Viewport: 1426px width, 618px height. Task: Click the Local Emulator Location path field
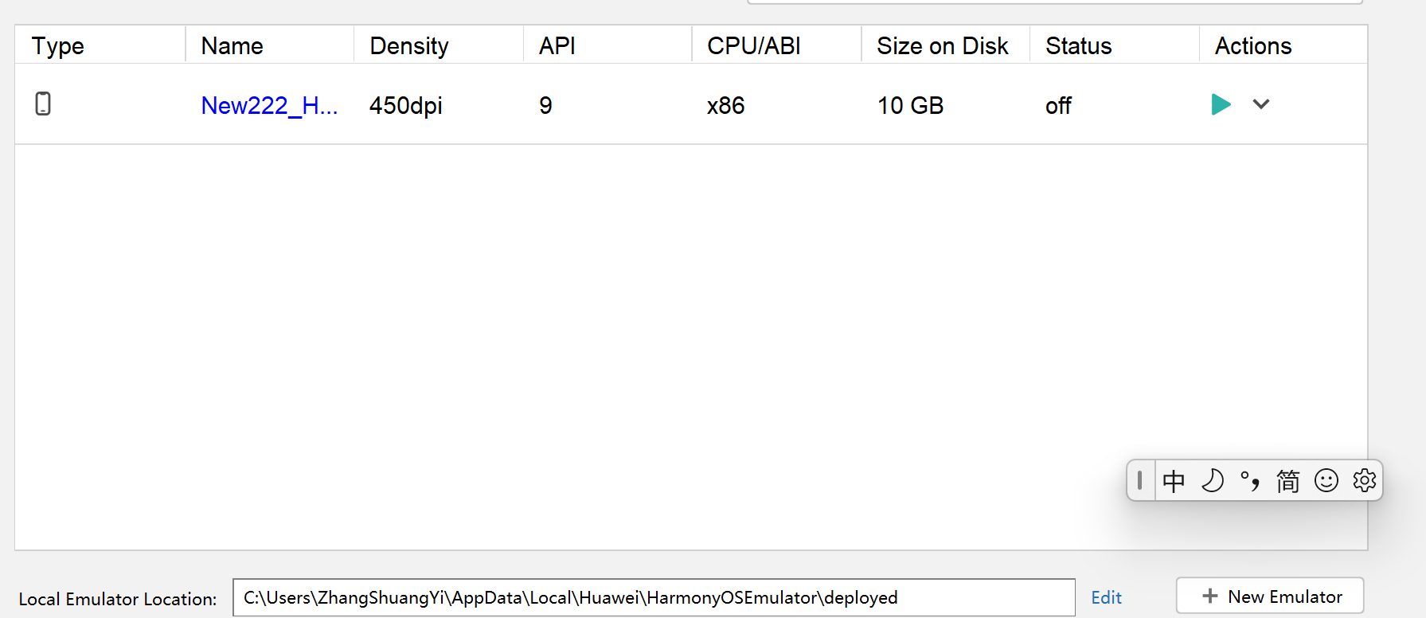coord(654,597)
